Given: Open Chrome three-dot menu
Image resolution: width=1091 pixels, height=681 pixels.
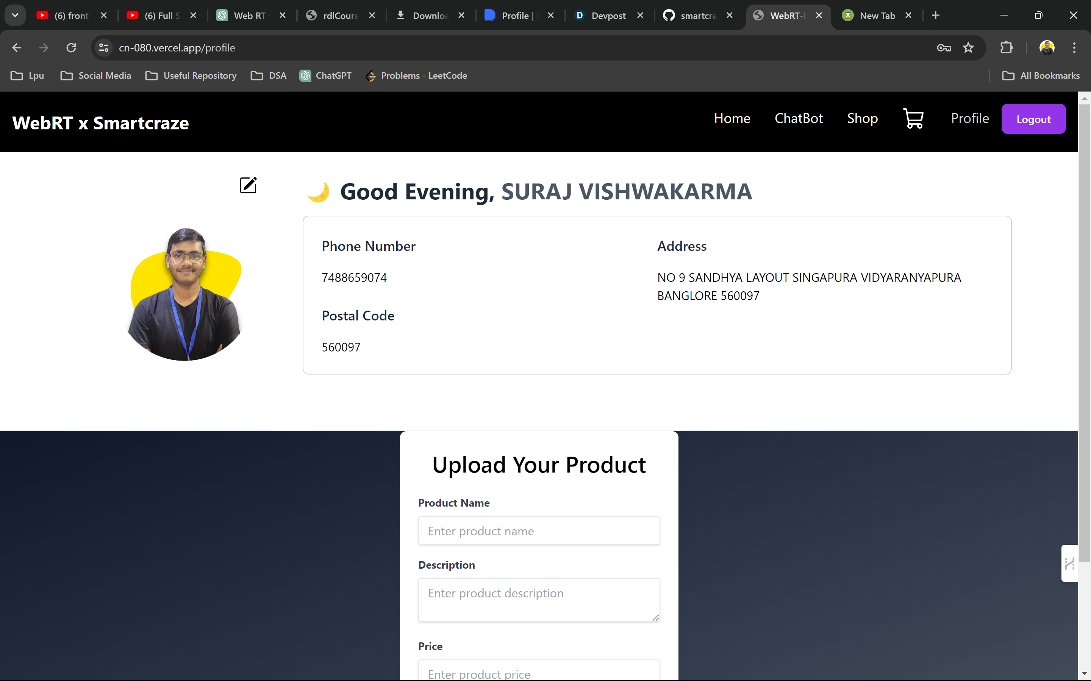Looking at the screenshot, I should (x=1074, y=48).
